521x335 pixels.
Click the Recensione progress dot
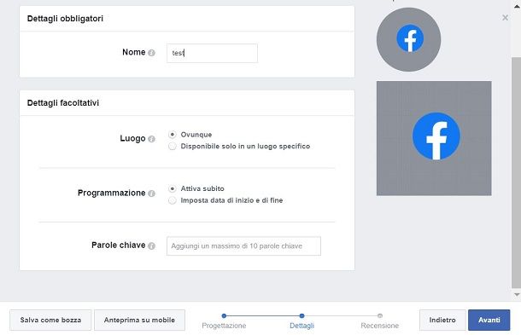(x=380, y=315)
